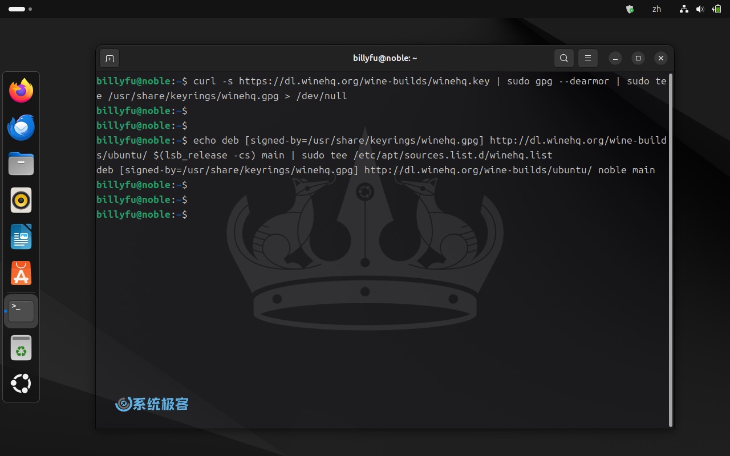Open the zh input method menu

(x=656, y=9)
